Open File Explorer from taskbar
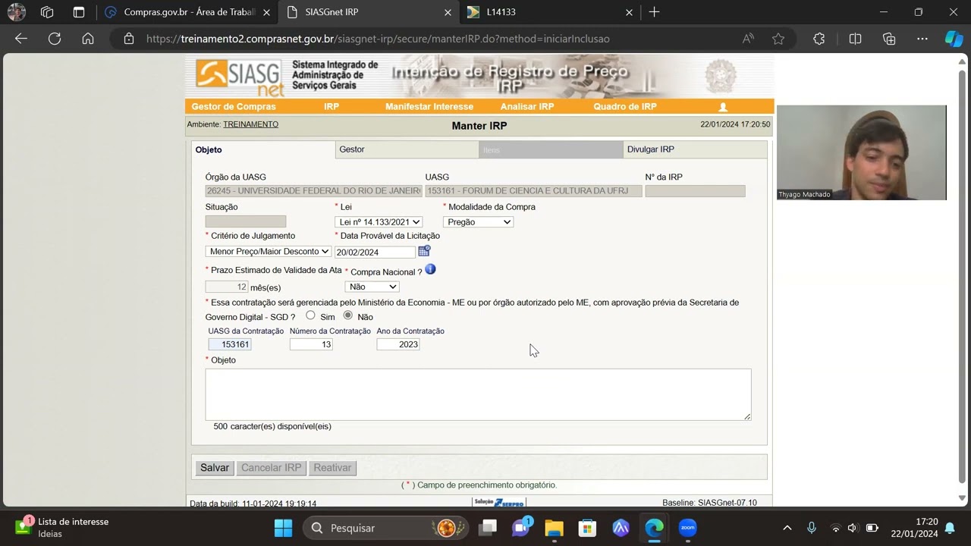971x546 pixels. pyautogui.click(x=554, y=528)
